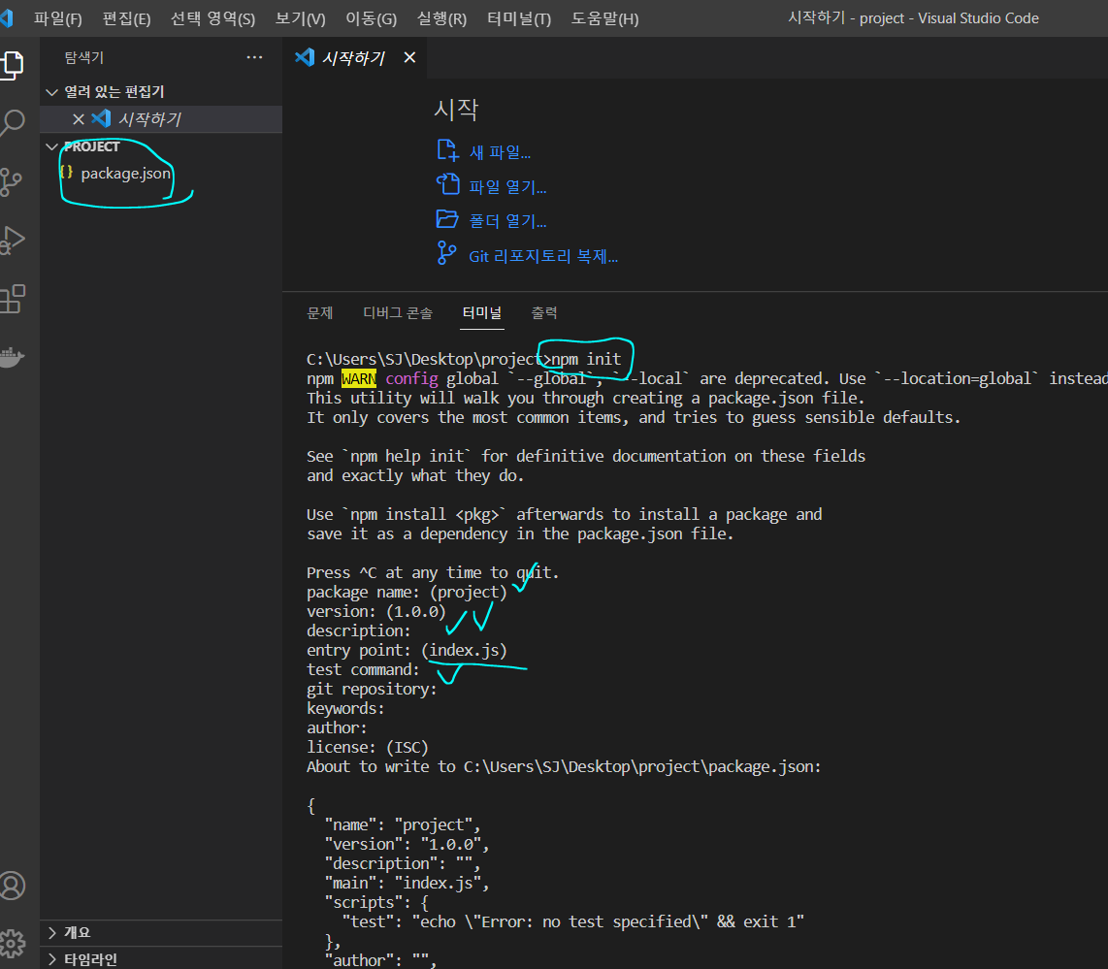Click the folder icon beside 폴더 열기
Viewport: 1108px width, 969px height.
(x=447, y=219)
